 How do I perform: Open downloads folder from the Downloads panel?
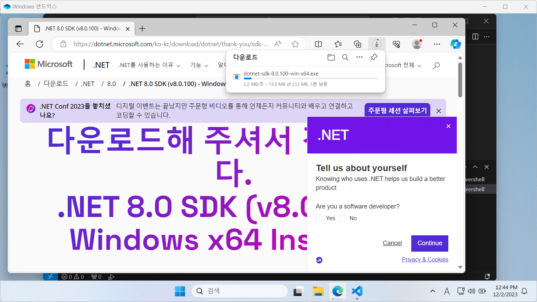pos(331,57)
